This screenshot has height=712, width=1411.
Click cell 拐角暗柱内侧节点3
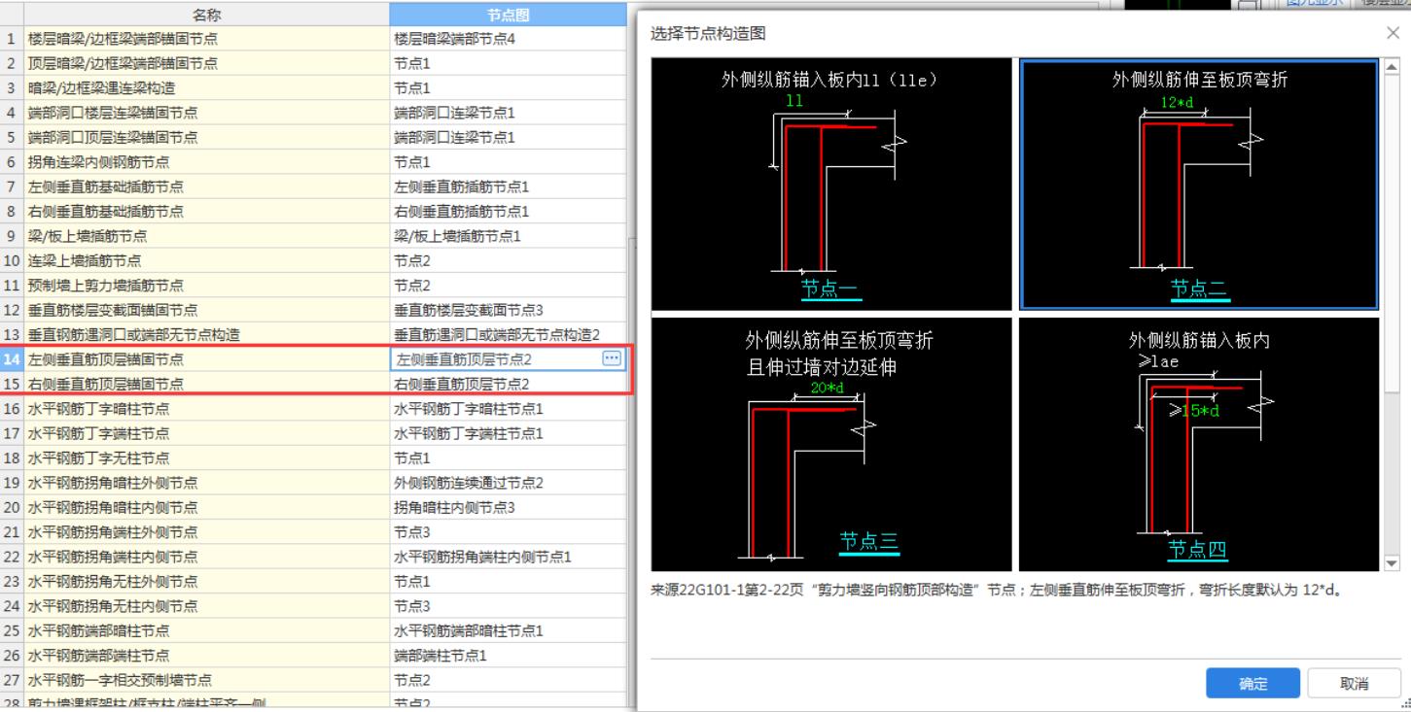click(509, 507)
